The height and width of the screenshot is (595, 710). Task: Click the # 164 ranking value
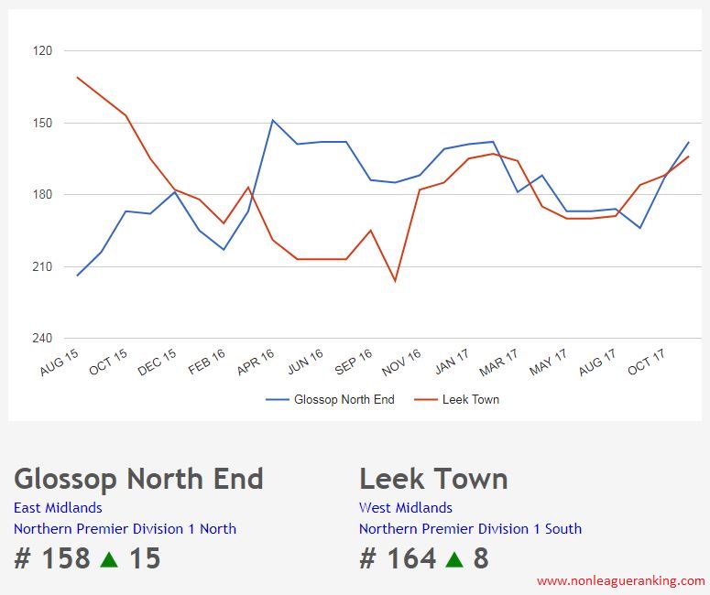click(398, 557)
